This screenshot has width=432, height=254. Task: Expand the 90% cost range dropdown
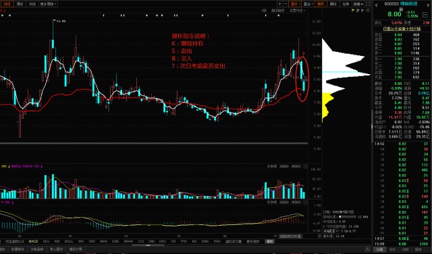click(331, 231)
